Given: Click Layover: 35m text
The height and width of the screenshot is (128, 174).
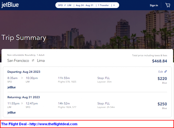Looking at the screenshot, I should 104,82.
